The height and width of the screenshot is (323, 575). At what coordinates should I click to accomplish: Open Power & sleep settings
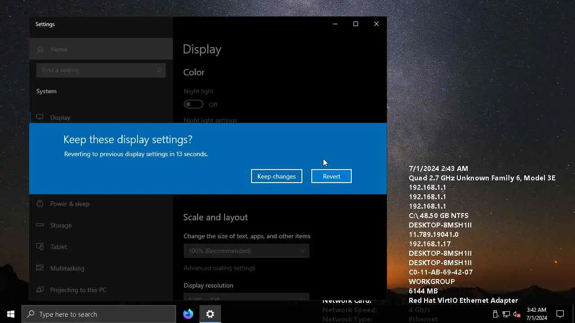pos(101,204)
